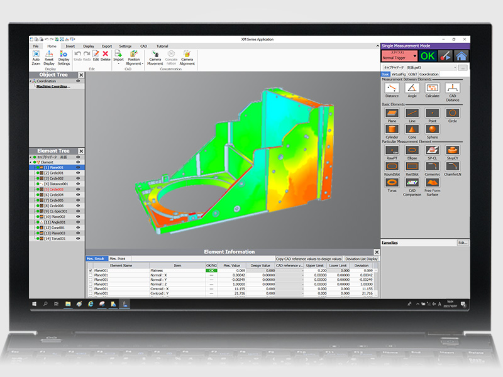This screenshot has height=377, width=503.
Task: Uncheck the Plane001 Flatness row checkbox
Action: [x=91, y=271]
